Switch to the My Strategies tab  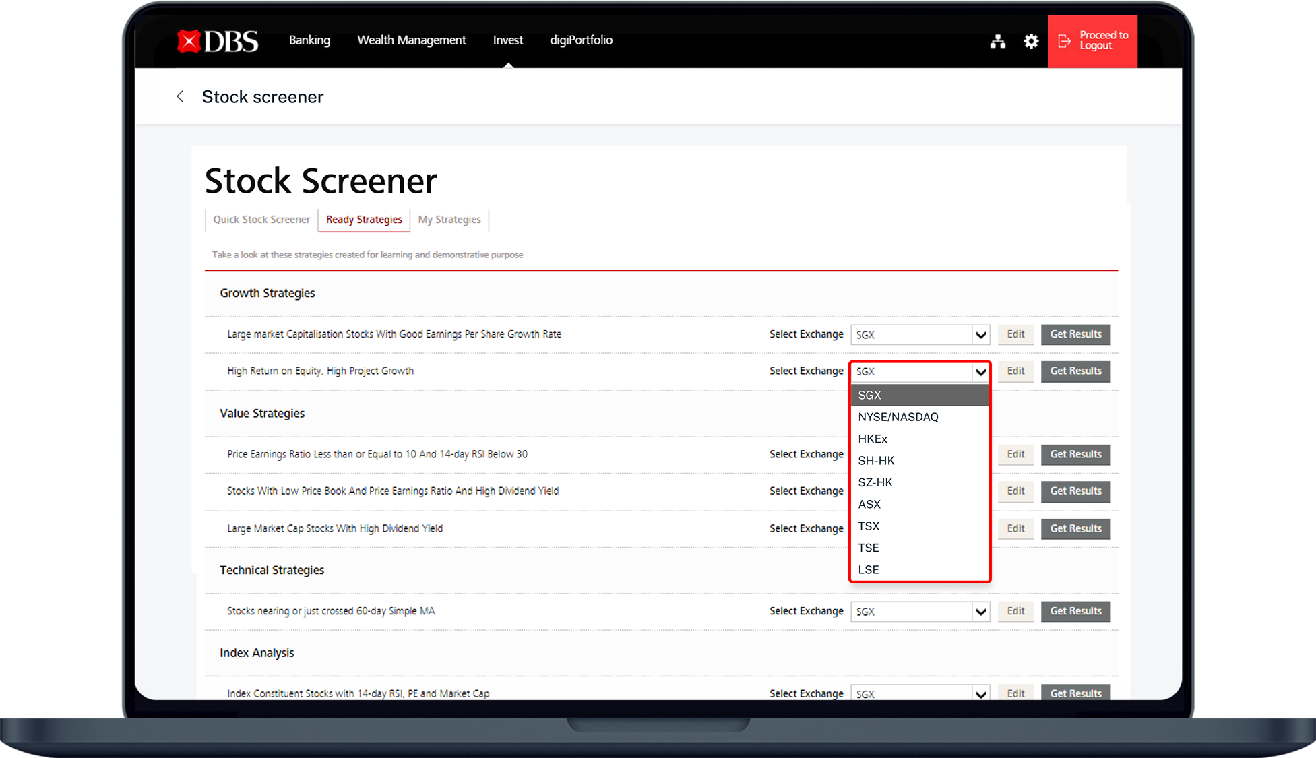click(x=449, y=220)
